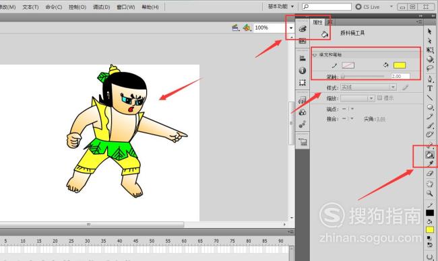Toggle the 提示 hinting checkbox
The image size is (438, 261).
[x=379, y=98]
